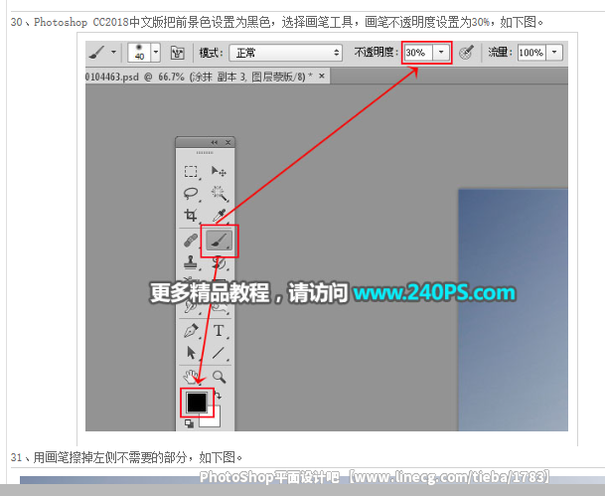Close the 0104463.psd document tab
Image resolution: width=605 pixels, height=496 pixels.
tap(322, 77)
